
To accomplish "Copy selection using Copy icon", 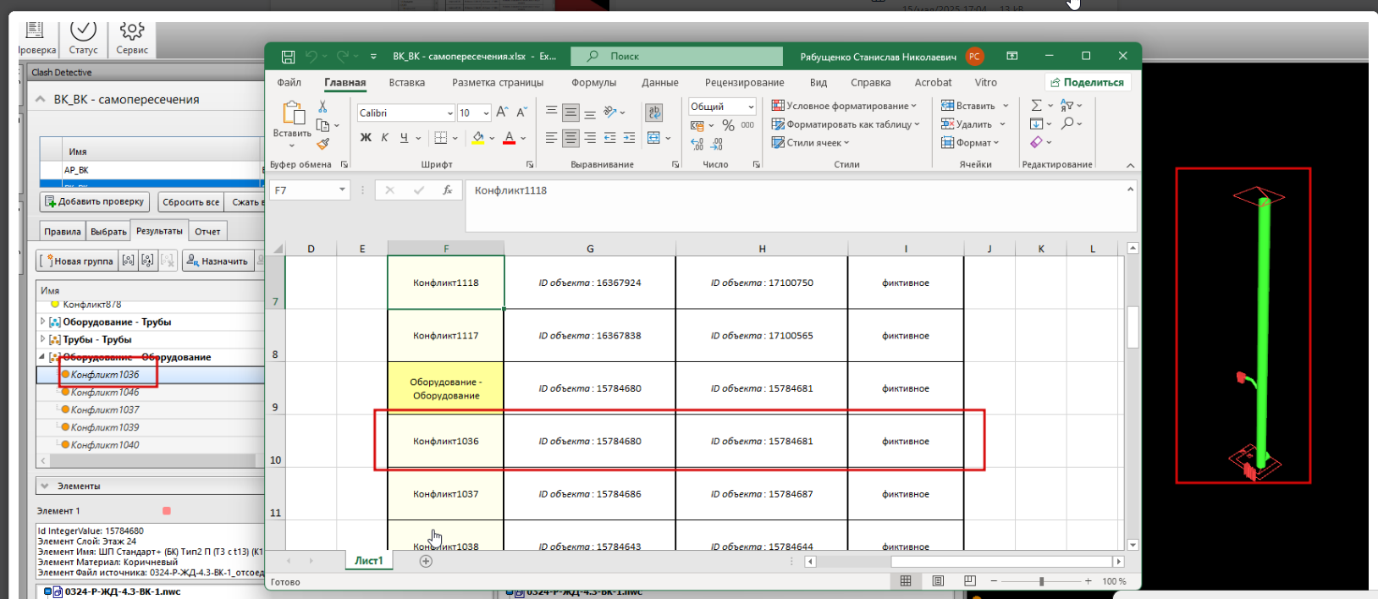I will 322,125.
